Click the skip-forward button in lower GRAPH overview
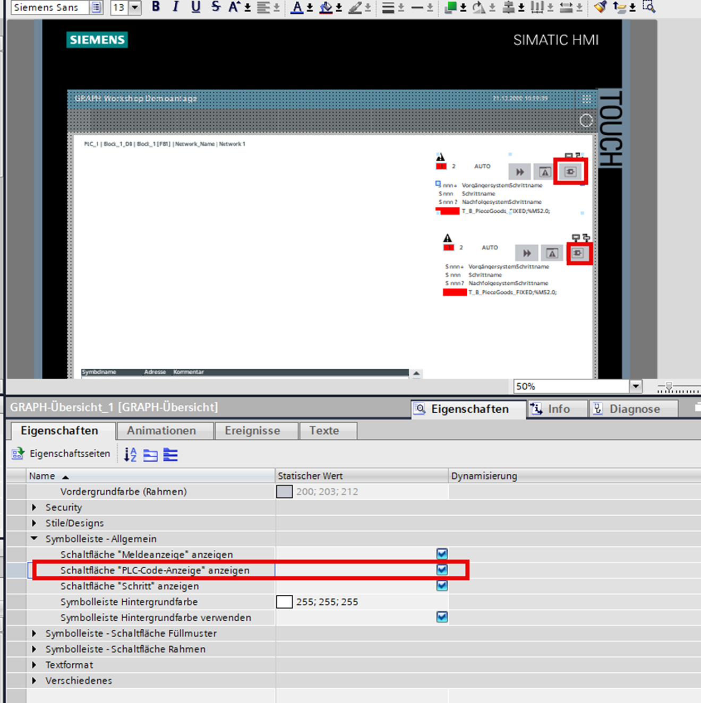Image resolution: width=701 pixels, height=703 pixels. click(x=527, y=253)
